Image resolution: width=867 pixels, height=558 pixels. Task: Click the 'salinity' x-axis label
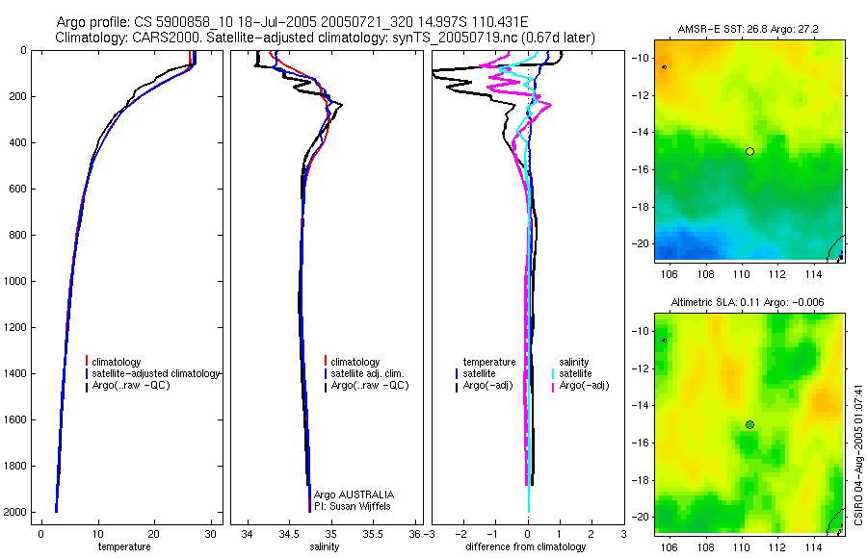pyautogui.click(x=324, y=546)
